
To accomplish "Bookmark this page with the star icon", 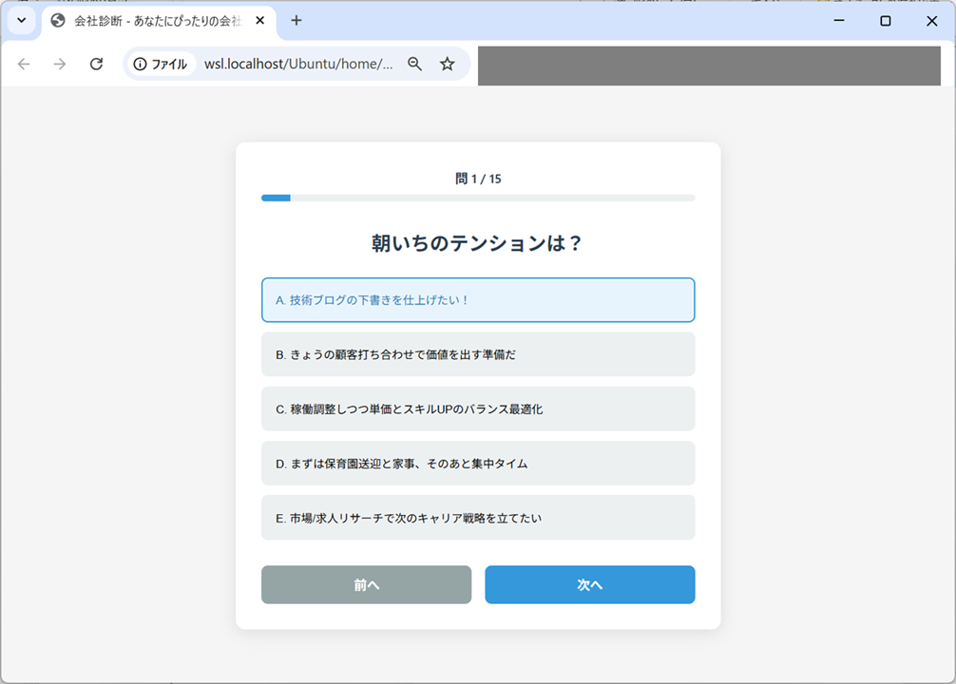I will [x=447, y=64].
